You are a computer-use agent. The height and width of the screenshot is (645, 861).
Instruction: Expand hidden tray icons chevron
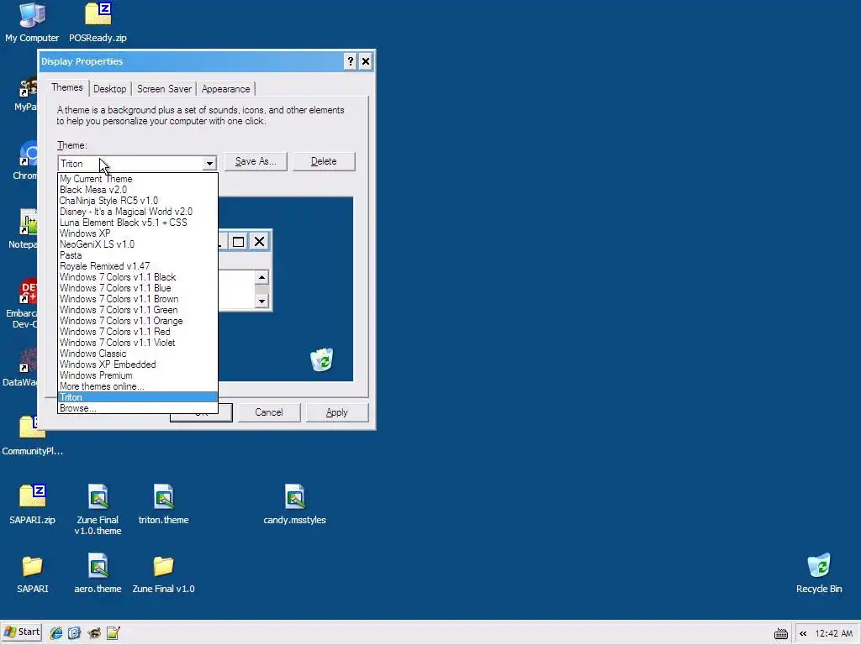pos(803,633)
